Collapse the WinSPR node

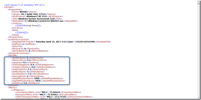6,56
